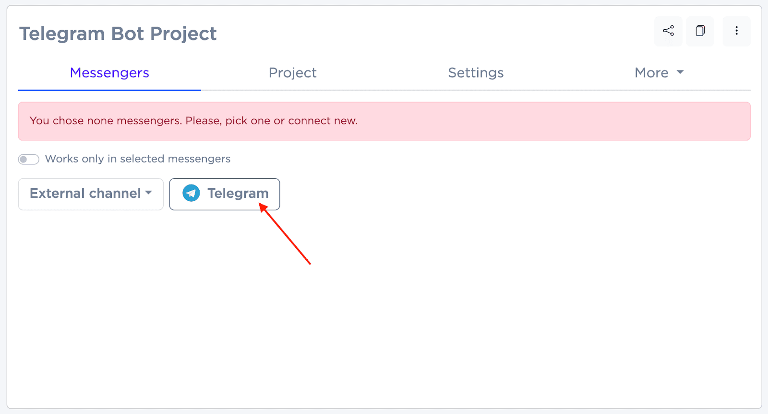The width and height of the screenshot is (768, 414).
Task: Click the arrow next to More
Action: click(680, 72)
